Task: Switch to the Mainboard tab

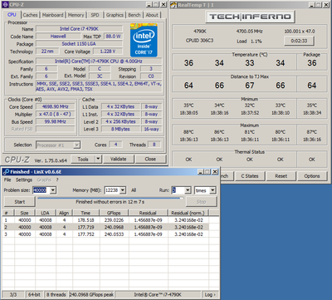Action: pyautogui.click(x=52, y=15)
